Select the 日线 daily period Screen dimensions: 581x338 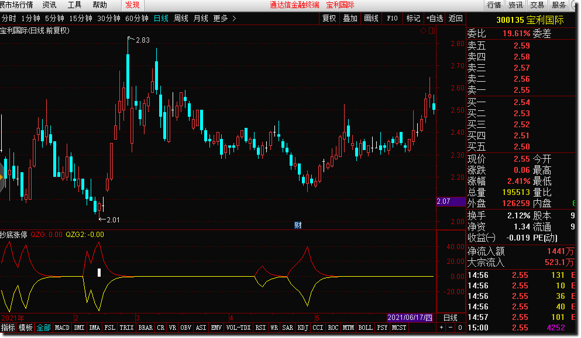(161, 19)
